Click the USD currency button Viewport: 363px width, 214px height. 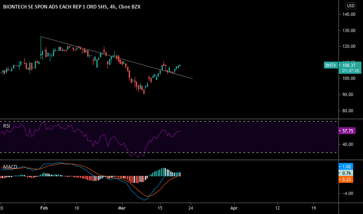[x=351, y=5]
